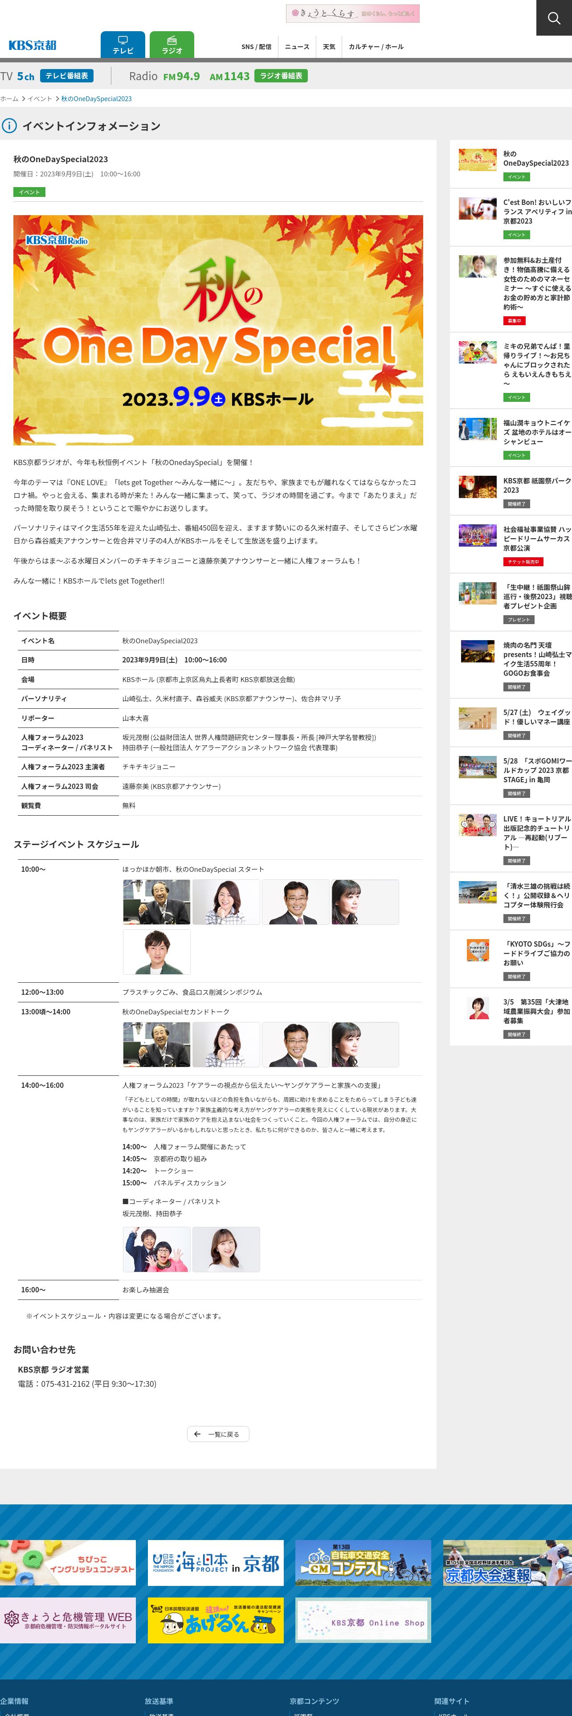Click the 京都コンテンツ footer heading
Viewport: 572px width, 1716px height.
[315, 1701]
